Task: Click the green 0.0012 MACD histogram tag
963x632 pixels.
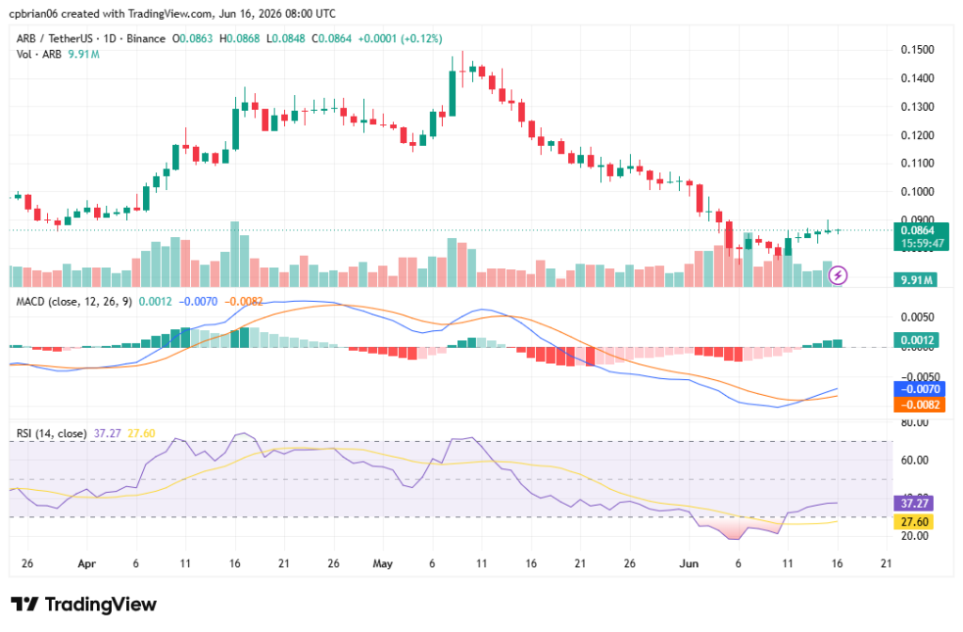Action: pos(916,340)
